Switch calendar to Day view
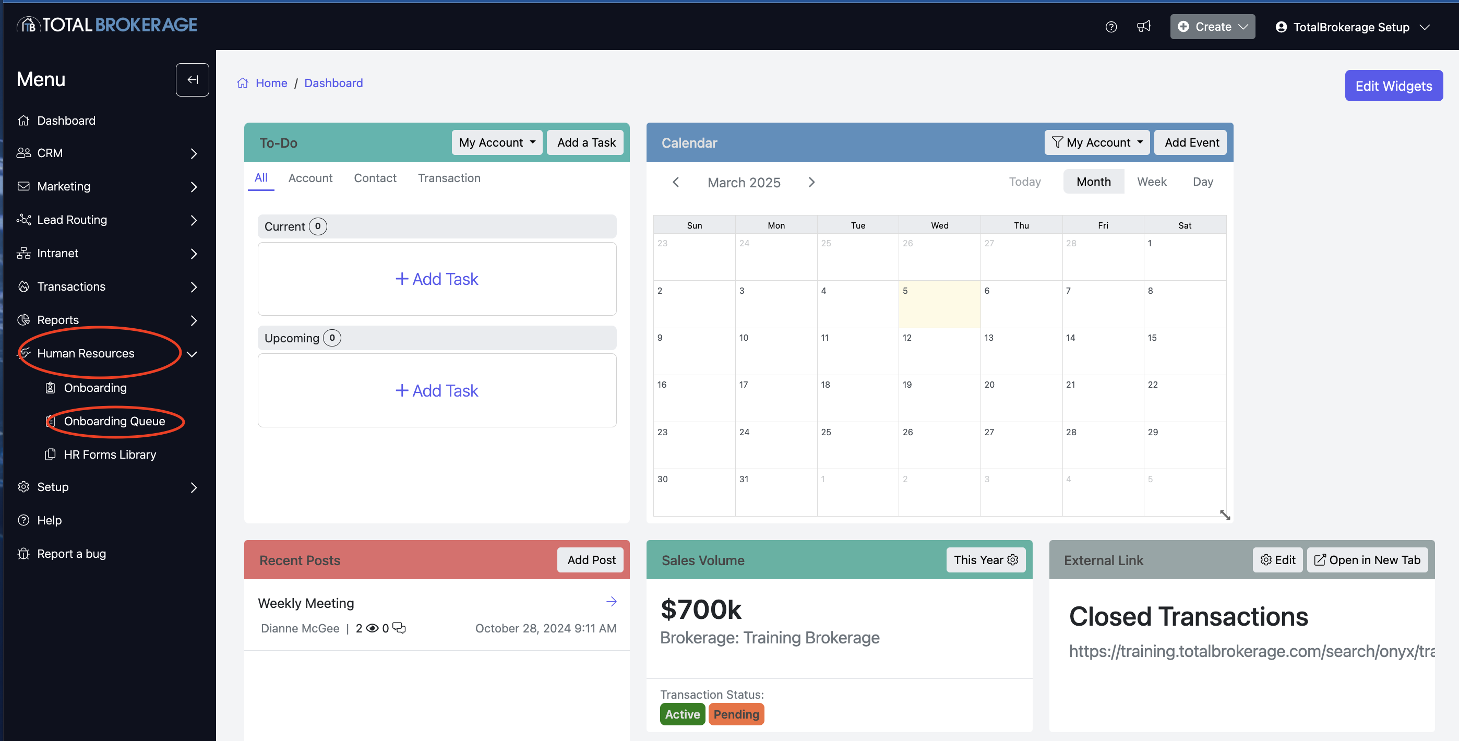The image size is (1459, 741). click(1202, 182)
